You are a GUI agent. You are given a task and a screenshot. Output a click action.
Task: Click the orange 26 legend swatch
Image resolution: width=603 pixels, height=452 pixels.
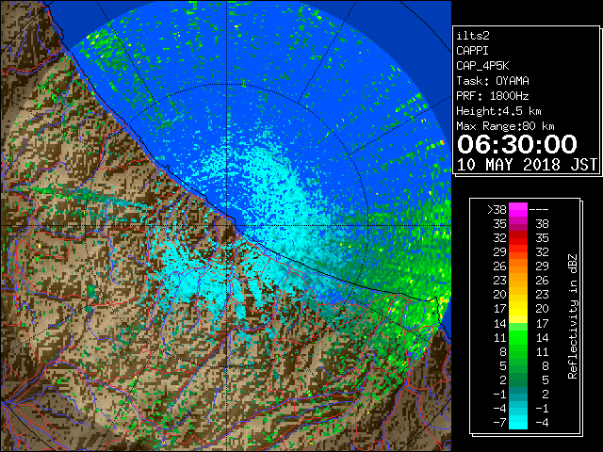518,266
